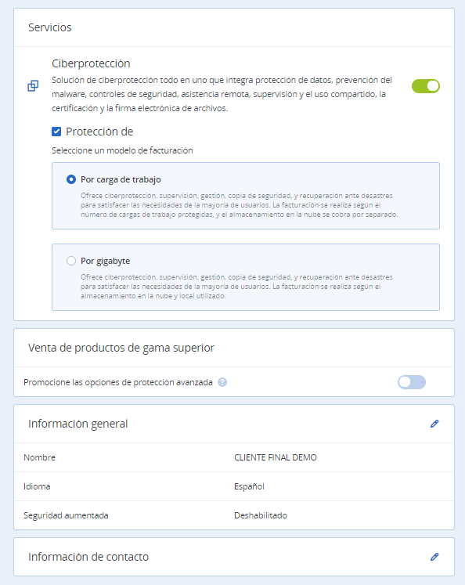Disable the Ciberprotección service switch

click(x=426, y=86)
